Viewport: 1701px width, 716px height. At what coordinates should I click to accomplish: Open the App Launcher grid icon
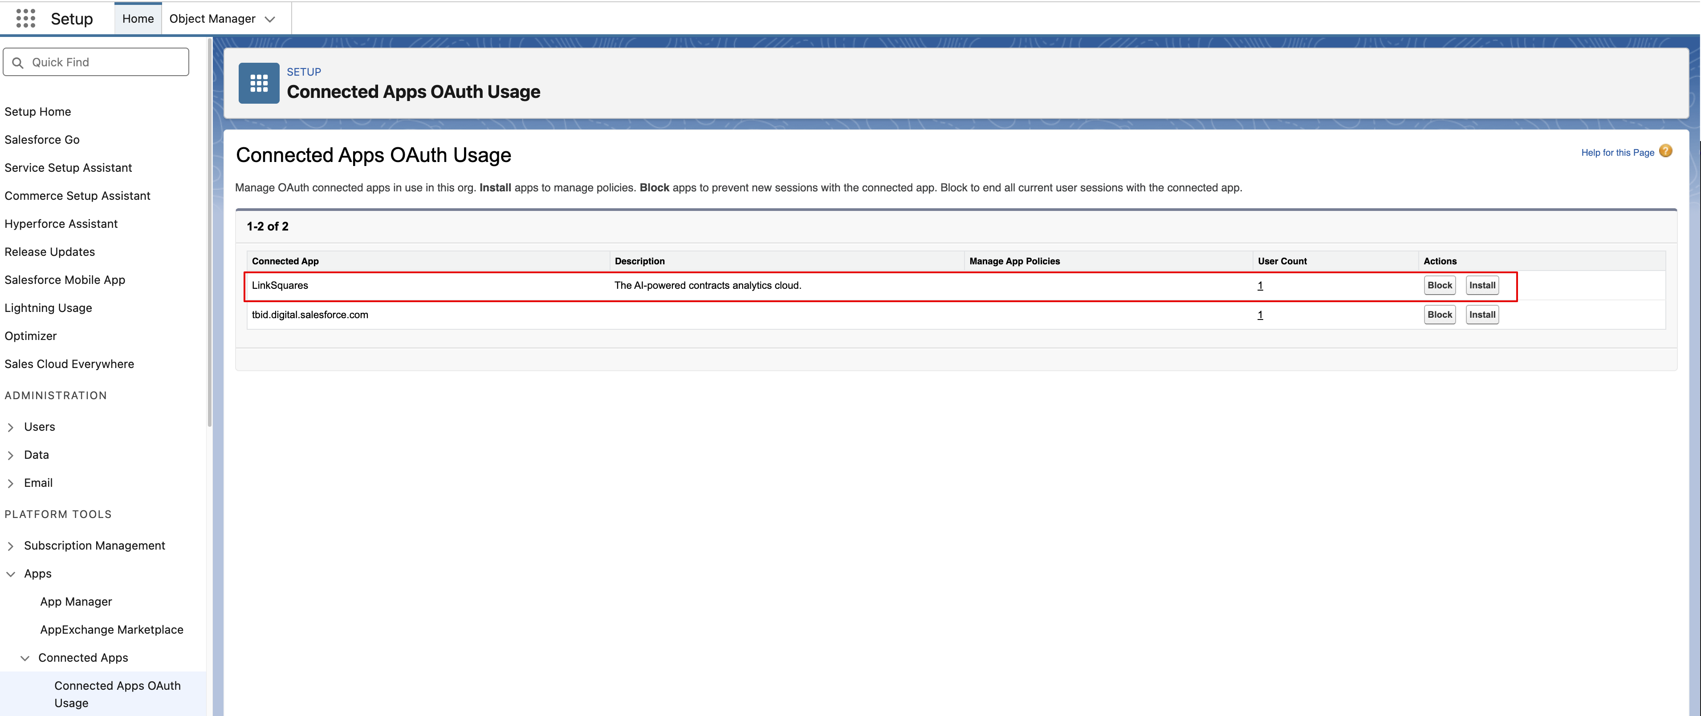25,19
